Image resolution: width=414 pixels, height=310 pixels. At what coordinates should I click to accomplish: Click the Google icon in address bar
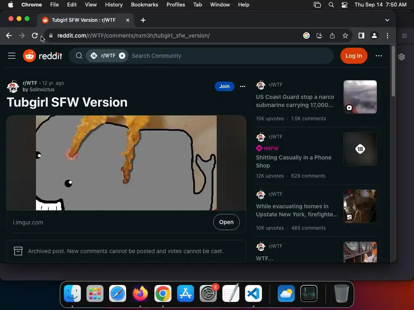306,36
